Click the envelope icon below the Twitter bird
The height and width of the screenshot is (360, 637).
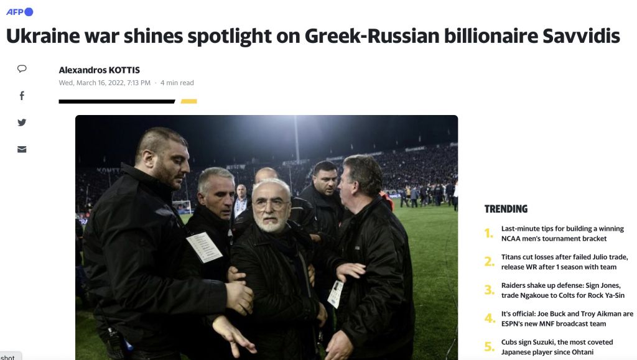point(22,149)
